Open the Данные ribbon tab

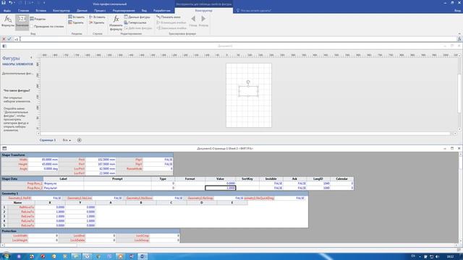click(82, 11)
